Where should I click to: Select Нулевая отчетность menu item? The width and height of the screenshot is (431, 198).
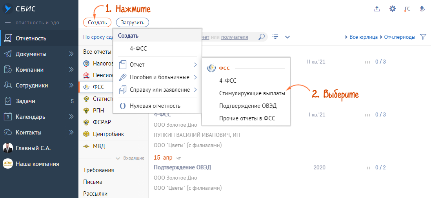click(158, 106)
